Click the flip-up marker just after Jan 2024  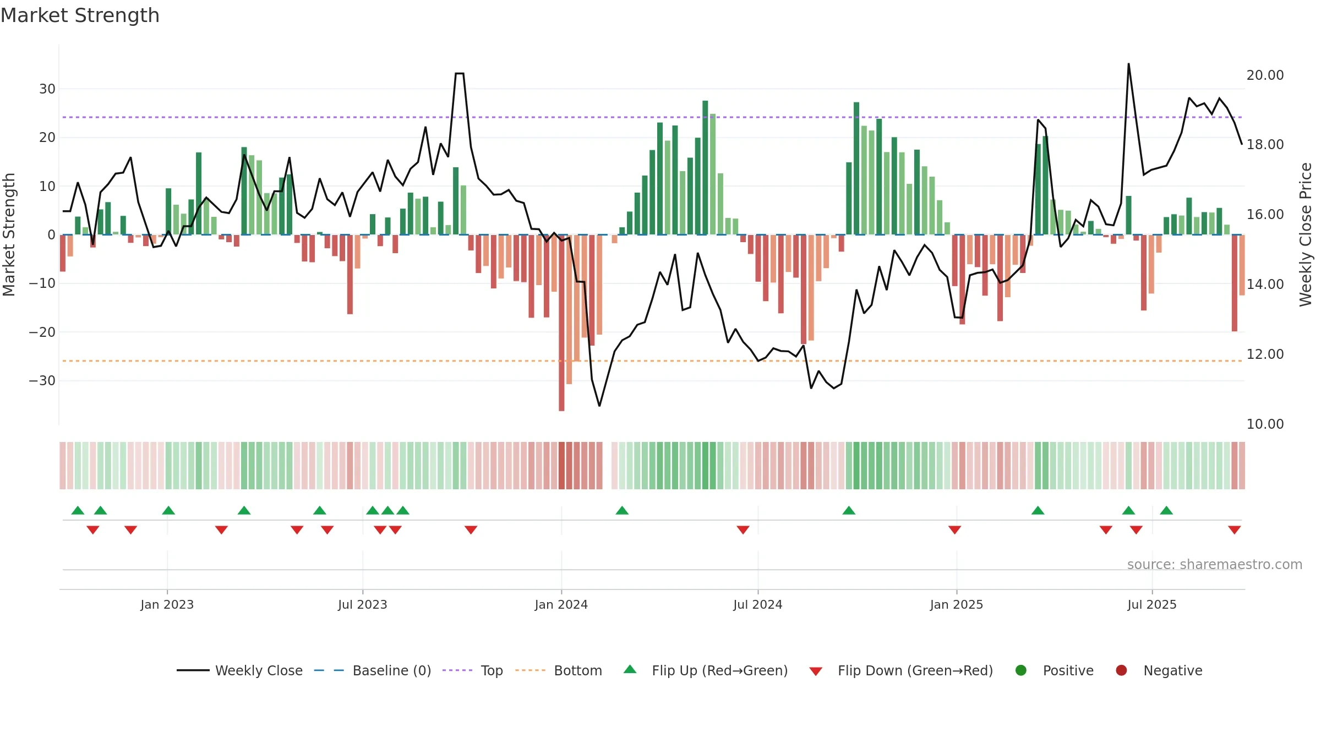point(622,510)
